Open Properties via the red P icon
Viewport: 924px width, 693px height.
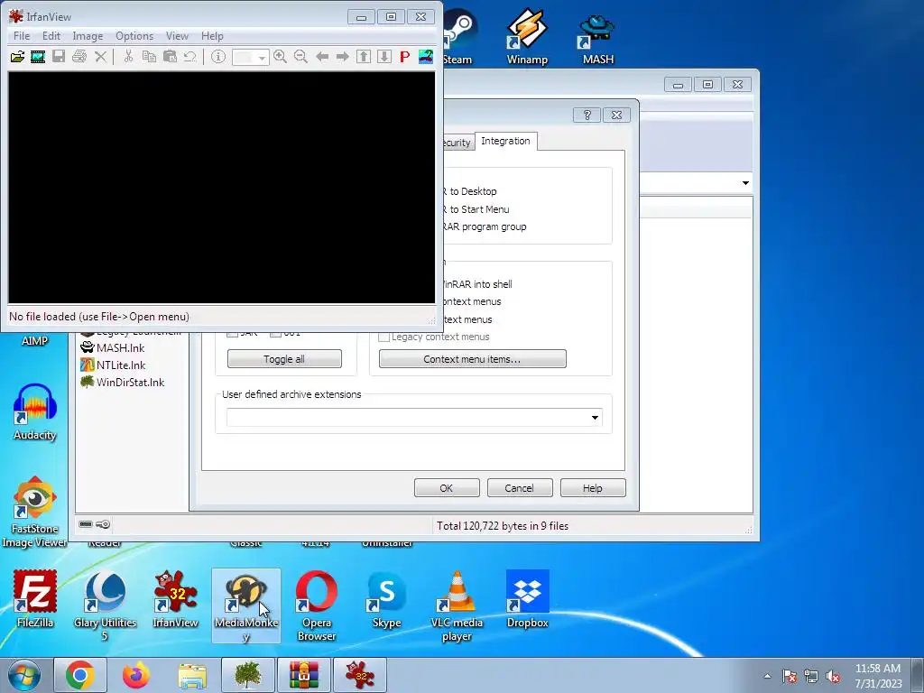click(405, 57)
